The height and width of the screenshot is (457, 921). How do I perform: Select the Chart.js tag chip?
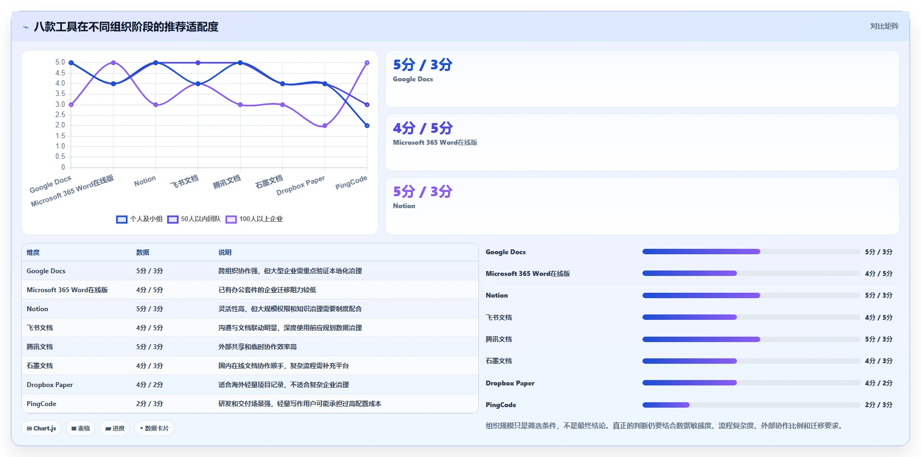42,428
